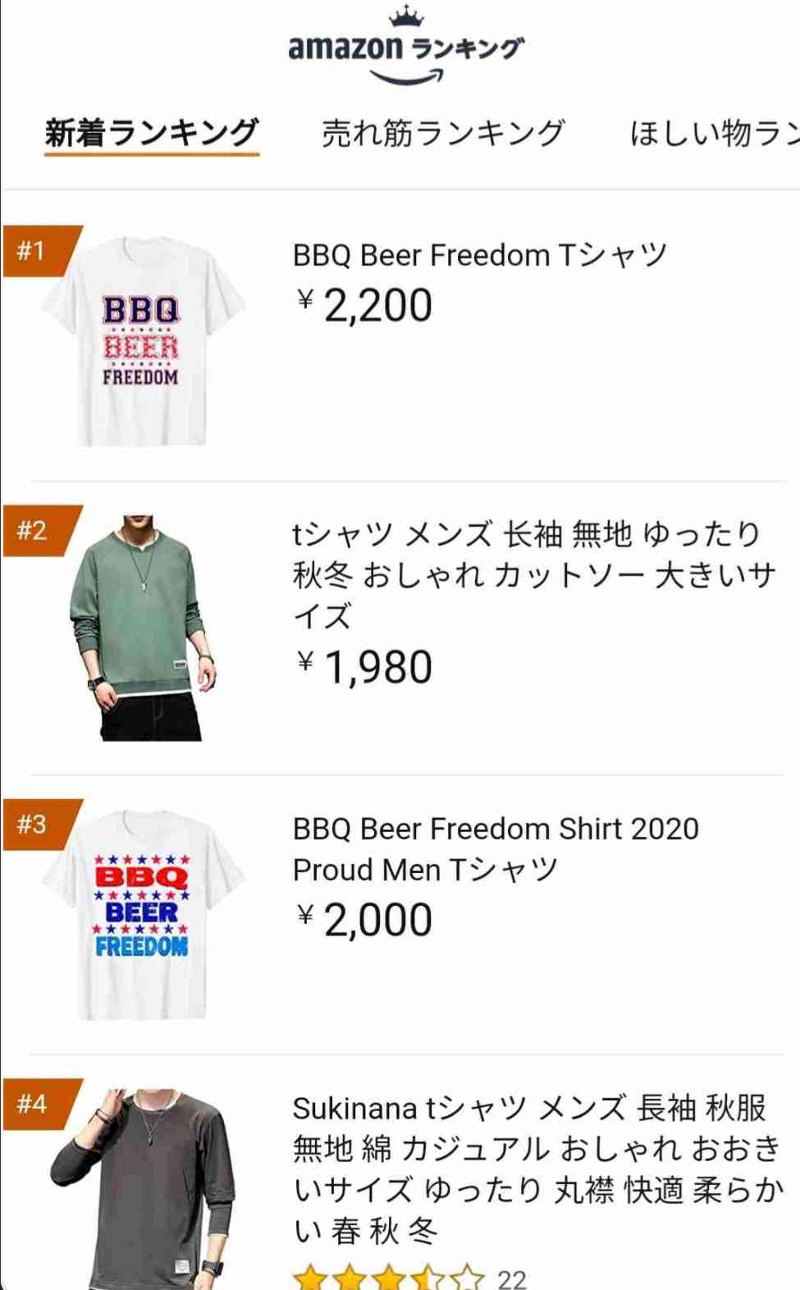Click the 22 reviews count
Viewport: 800px width, 1290px height.
point(512,1279)
